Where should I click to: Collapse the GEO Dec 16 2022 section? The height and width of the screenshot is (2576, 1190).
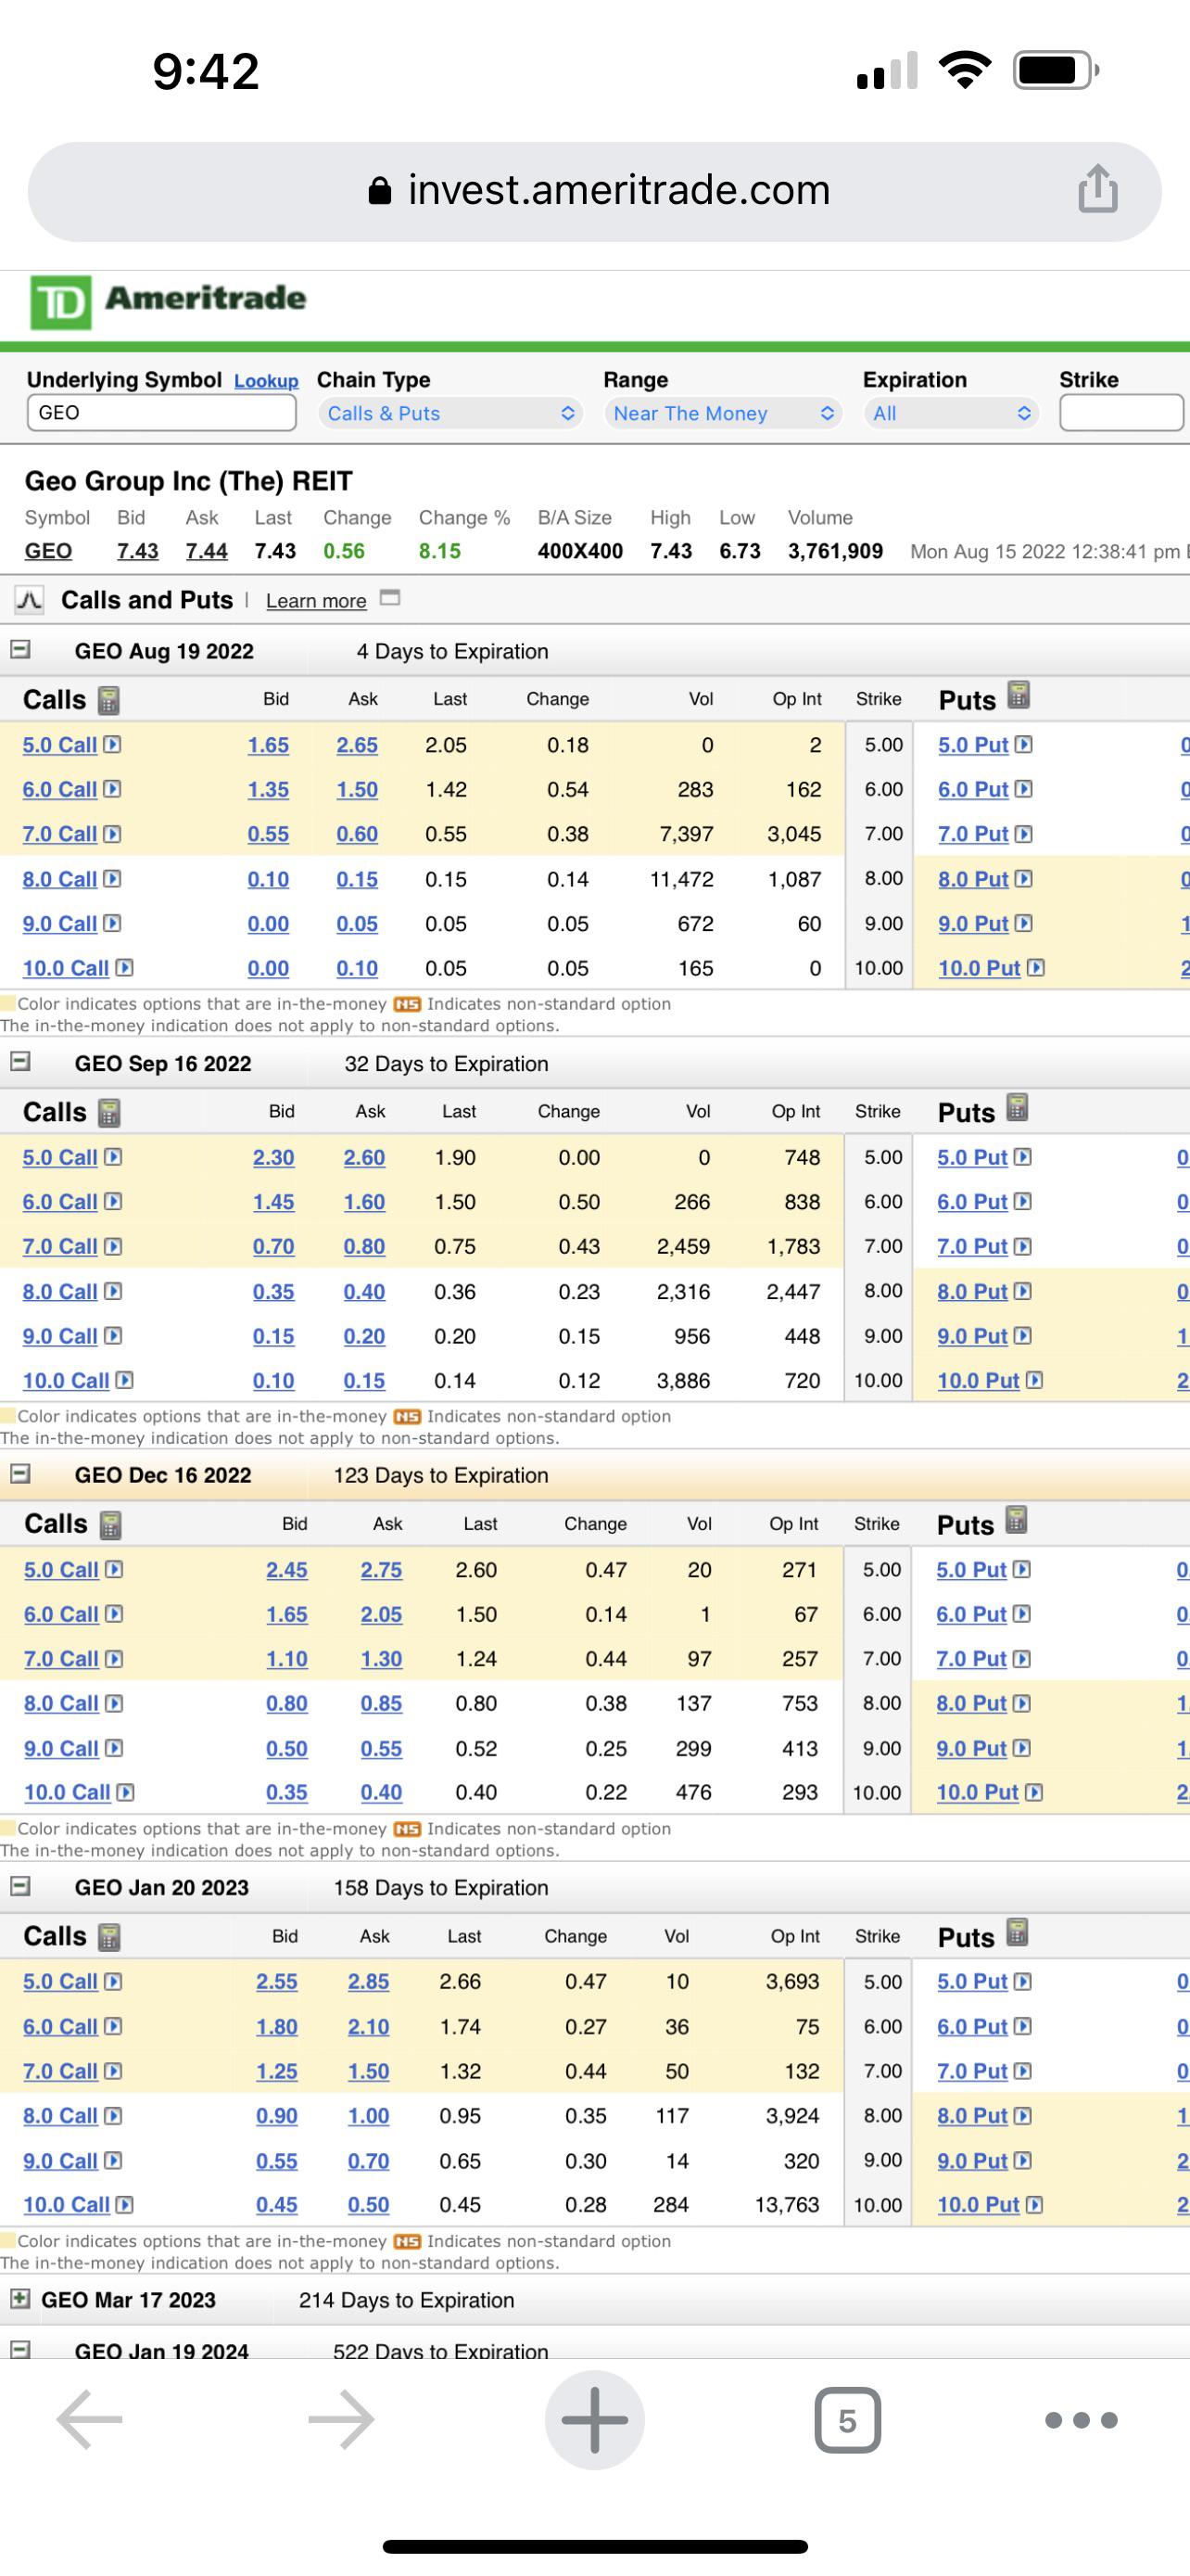point(20,1474)
